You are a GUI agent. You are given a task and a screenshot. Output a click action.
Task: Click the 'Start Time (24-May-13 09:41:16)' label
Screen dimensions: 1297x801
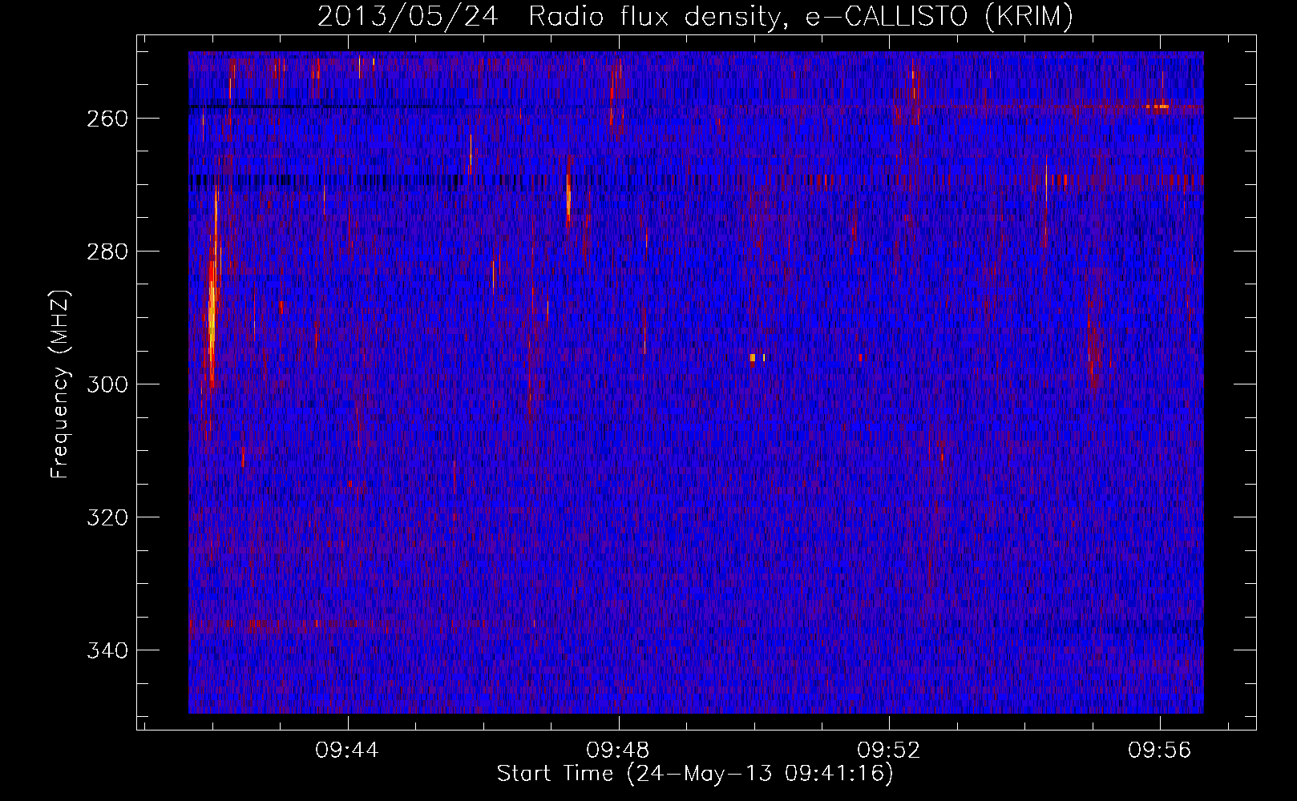(x=695, y=774)
